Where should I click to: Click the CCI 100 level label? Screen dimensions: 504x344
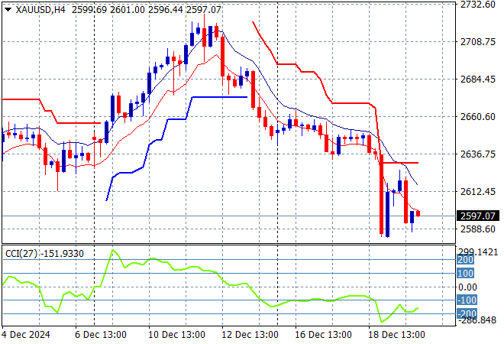(x=465, y=274)
